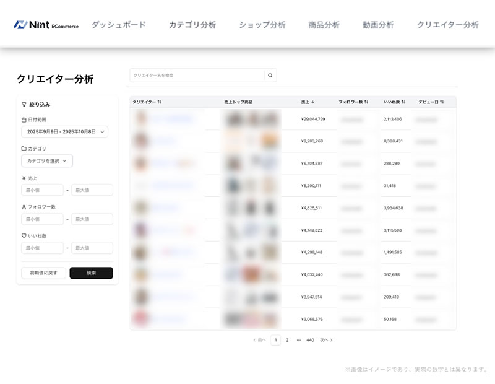Go to page 2 of results
The width and height of the screenshot is (495, 384).
click(x=287, y=340)
